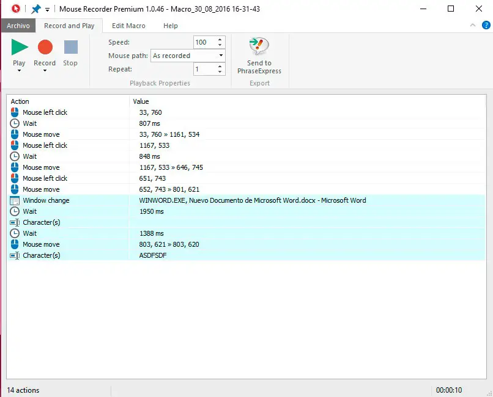Start recording with the red Record icon
Viewport: 493px width, 397px height.
[x=45, y=47]
